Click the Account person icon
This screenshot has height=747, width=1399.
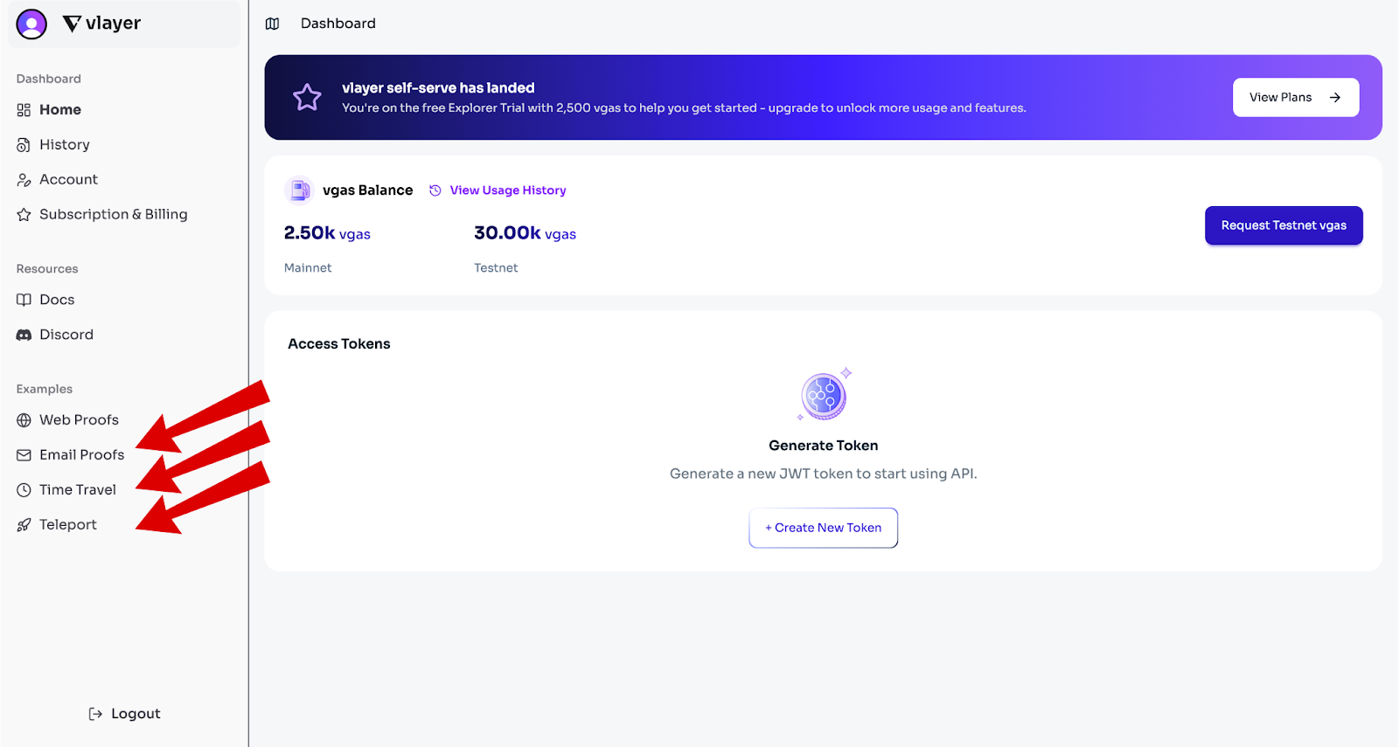tap(24, 180)
